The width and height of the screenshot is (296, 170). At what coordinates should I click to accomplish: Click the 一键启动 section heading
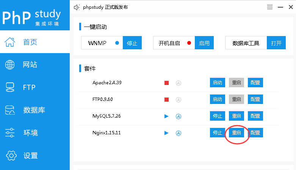(x=96, y=27)
